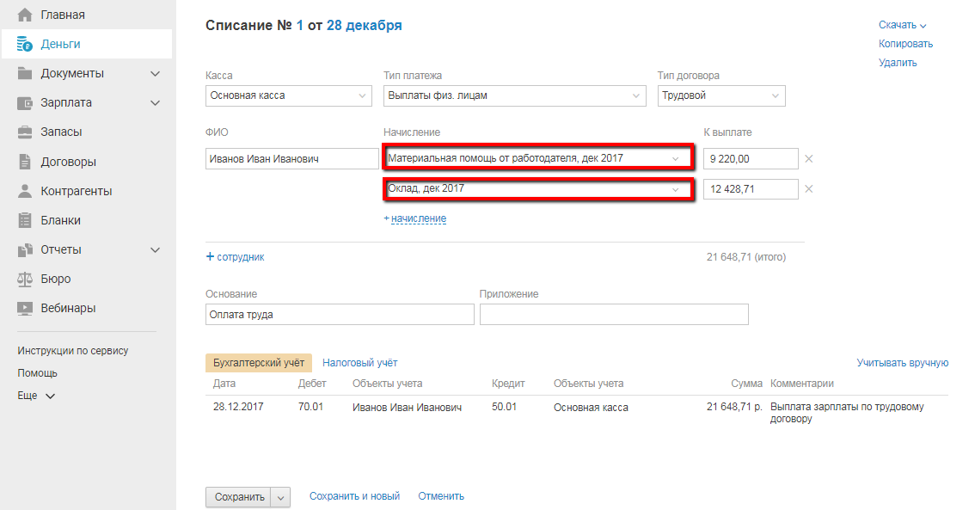
Task: Expand the Отчеты menu section
Action: pos(156,250)
